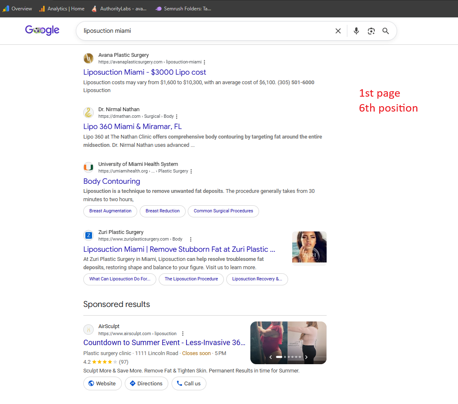
Task: Select the Breast Augmentation chip
Action: [x=110, y=211]
